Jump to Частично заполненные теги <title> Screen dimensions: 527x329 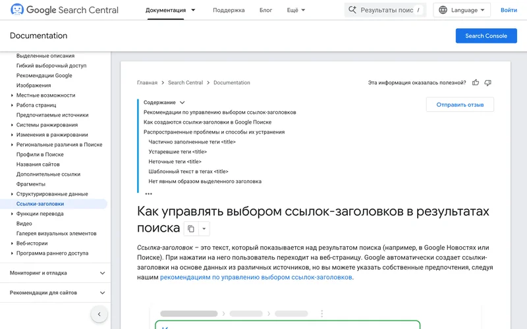coord(192,142)
